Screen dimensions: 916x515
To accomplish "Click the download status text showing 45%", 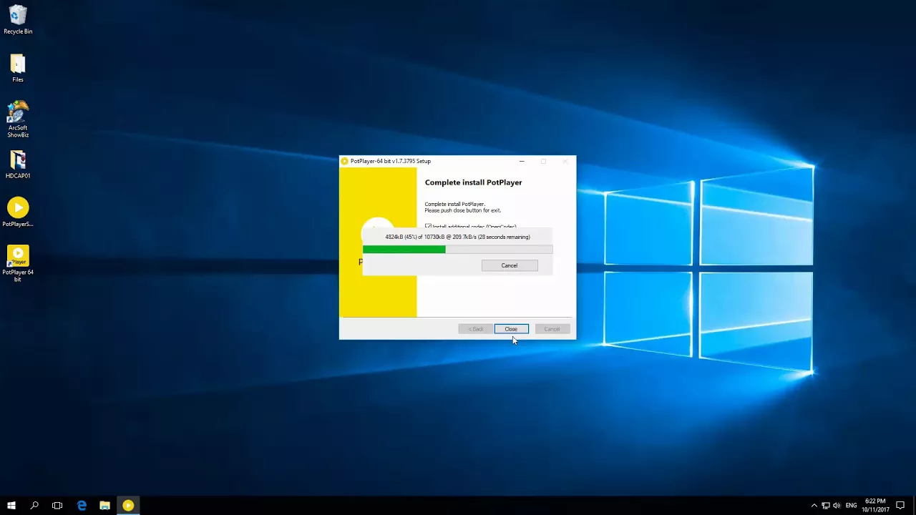I will pos(457,237).
